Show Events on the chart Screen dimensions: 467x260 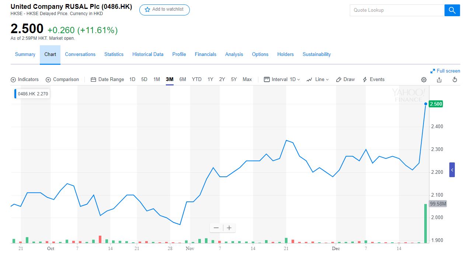pyautogui.click(x=373, y=80)
